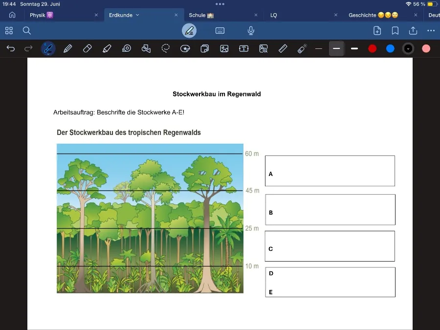Activate the microphone recording icon

pyautogui.click(x=251, y=31)
